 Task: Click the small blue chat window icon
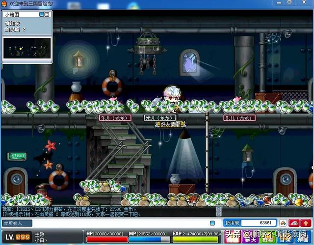click(212, 223)
